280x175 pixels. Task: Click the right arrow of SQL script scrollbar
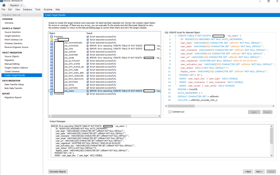pyautogui.click(x=273, y=106)
